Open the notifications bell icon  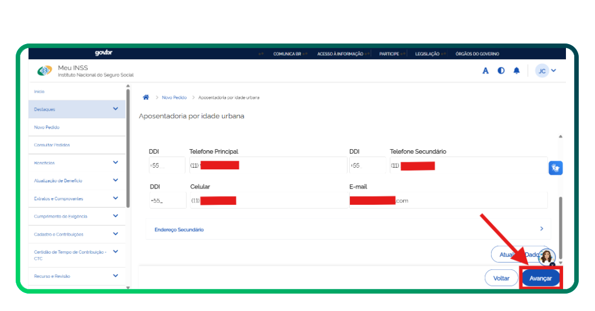point(516,71)
